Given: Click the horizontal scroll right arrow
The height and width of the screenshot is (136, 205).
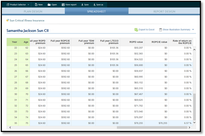Looking at the screenshot, I should pyautogui.click(x=189, y=127).
